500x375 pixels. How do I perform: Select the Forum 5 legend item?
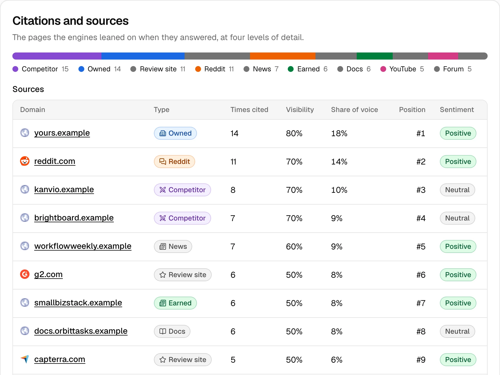coord(453,69)
